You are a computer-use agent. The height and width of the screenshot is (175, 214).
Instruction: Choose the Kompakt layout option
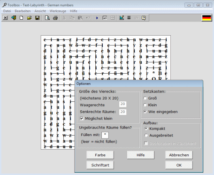tap(146, 129)
